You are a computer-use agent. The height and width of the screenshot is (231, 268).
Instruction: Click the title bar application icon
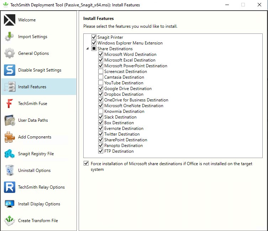(x=5, y=5)
